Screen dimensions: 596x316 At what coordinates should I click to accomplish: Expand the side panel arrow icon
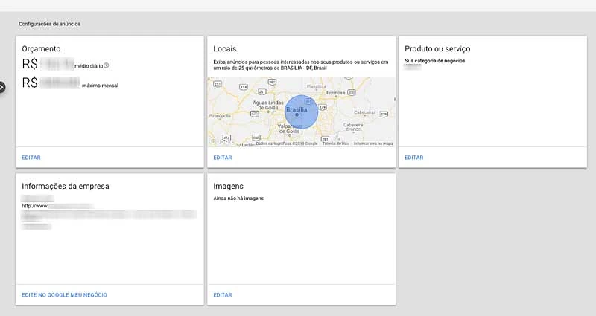2,88
